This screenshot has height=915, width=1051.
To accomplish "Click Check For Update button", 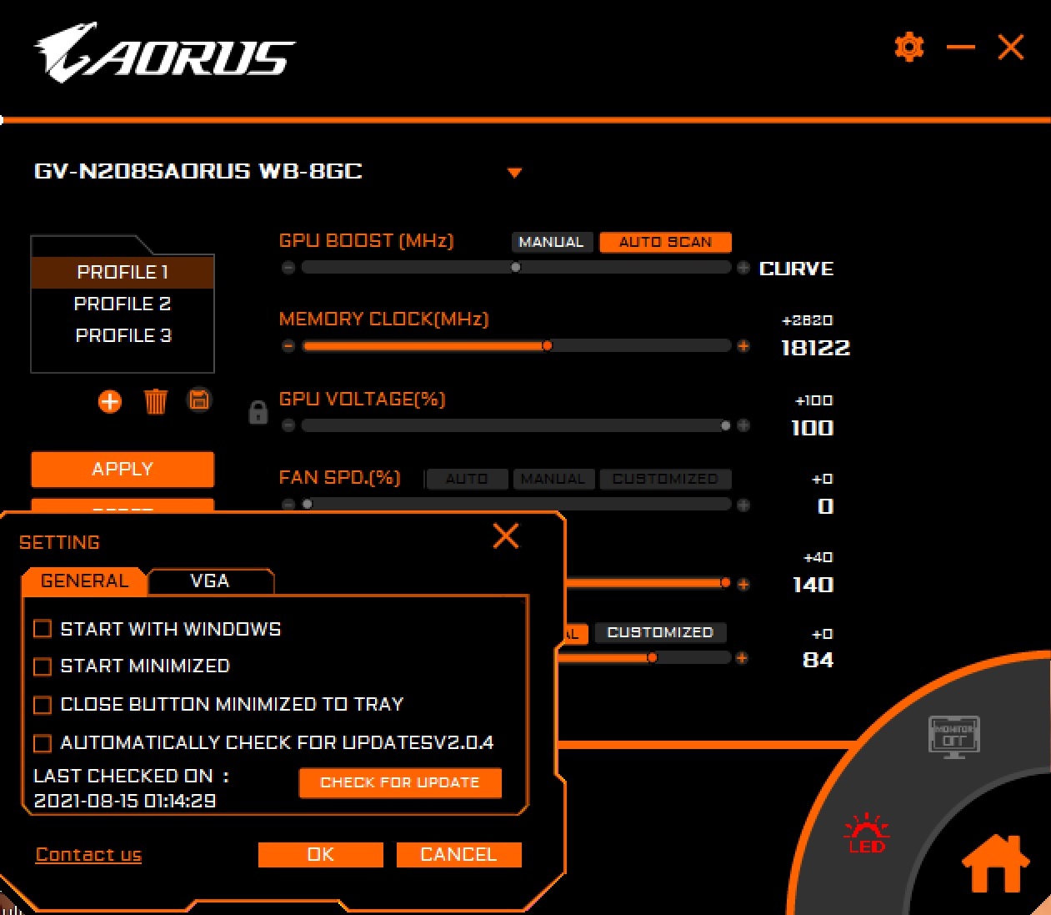I will point(400,782).
